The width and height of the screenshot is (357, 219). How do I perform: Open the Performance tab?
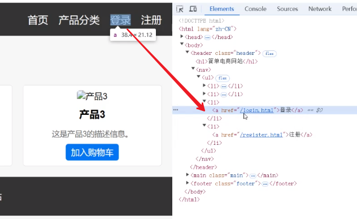point(350,9)
